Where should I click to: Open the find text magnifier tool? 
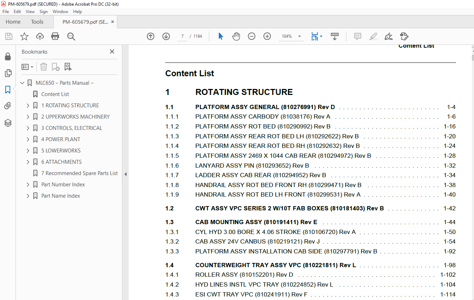pos(71,36)
